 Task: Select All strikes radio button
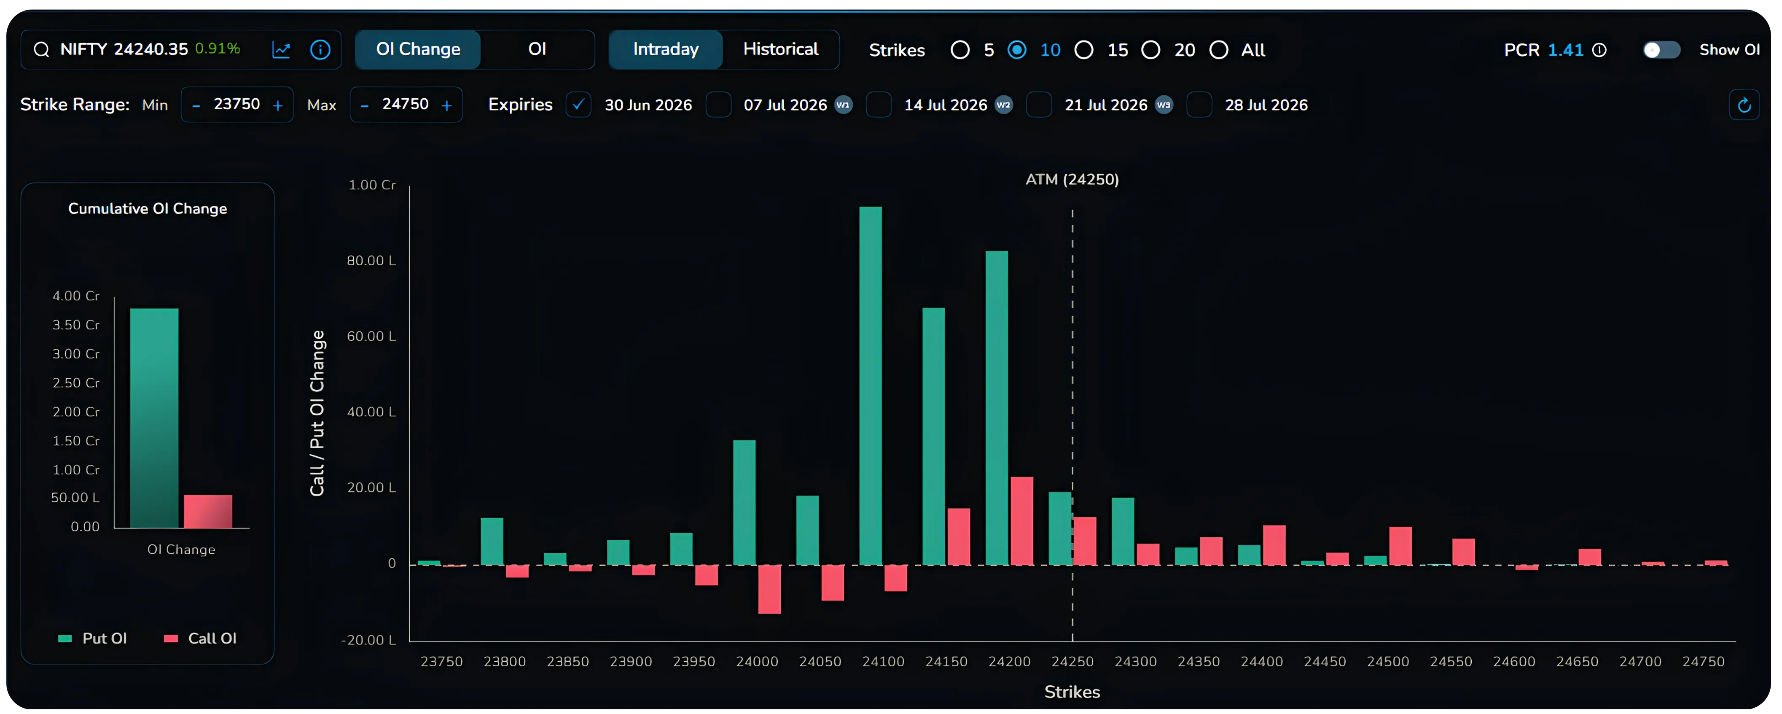tap(1219, 50)
